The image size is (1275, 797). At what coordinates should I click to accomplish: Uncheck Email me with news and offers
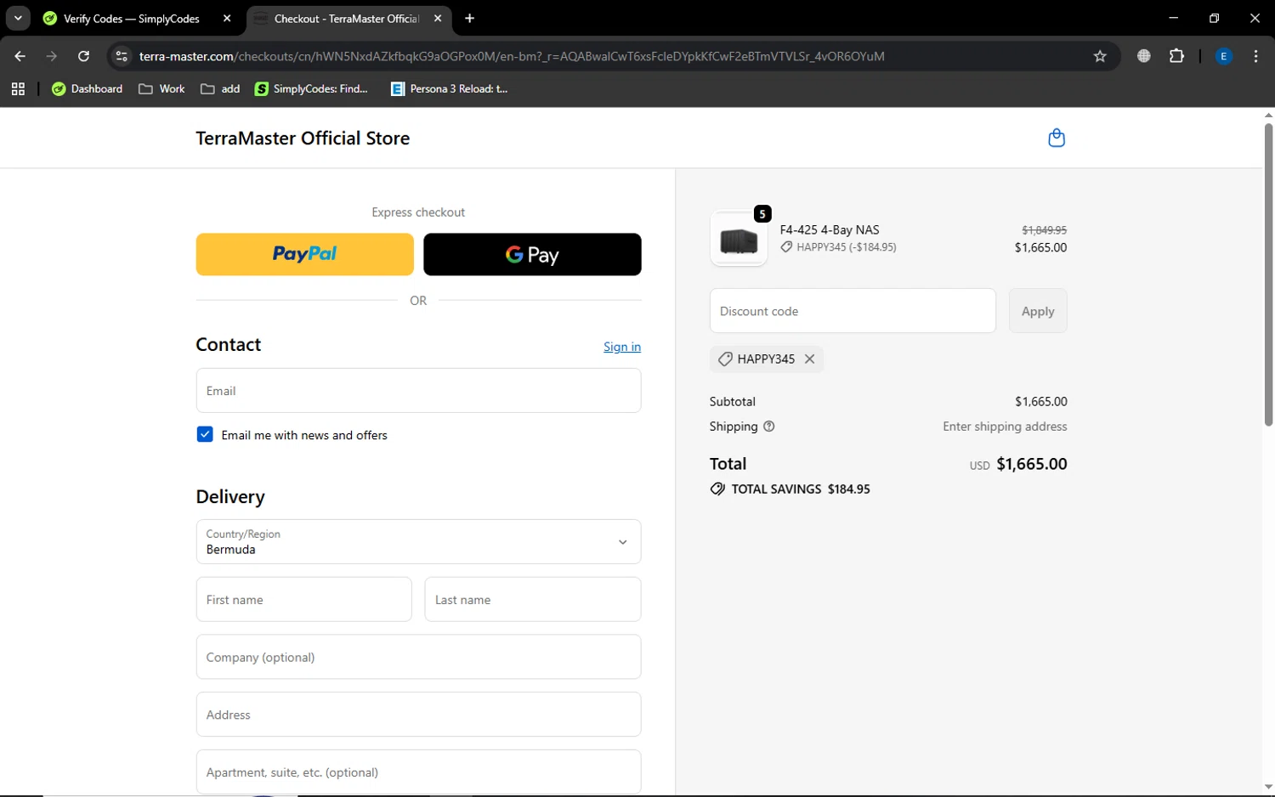point(205,434)
